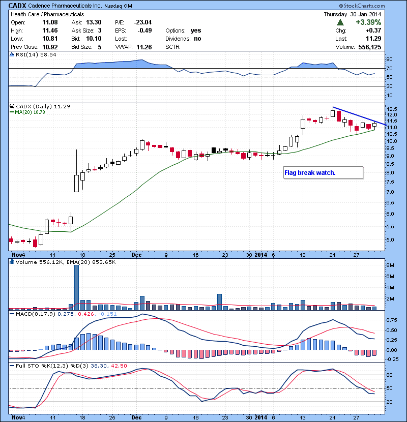This screenshot has width=407, height=422.
Task: Click the Dividends no value
Action: [x=197, y=39]
